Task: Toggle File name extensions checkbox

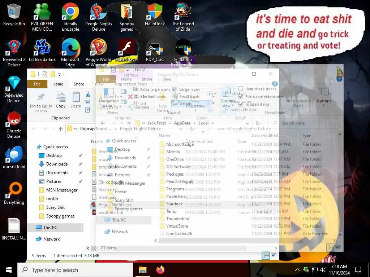Action: click(240, 96)
